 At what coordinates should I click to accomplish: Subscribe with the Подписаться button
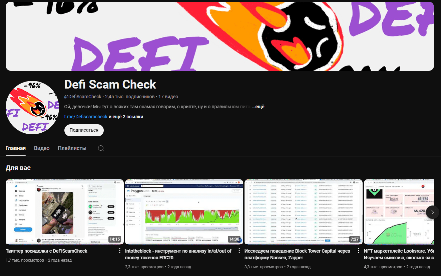point(84,130)
